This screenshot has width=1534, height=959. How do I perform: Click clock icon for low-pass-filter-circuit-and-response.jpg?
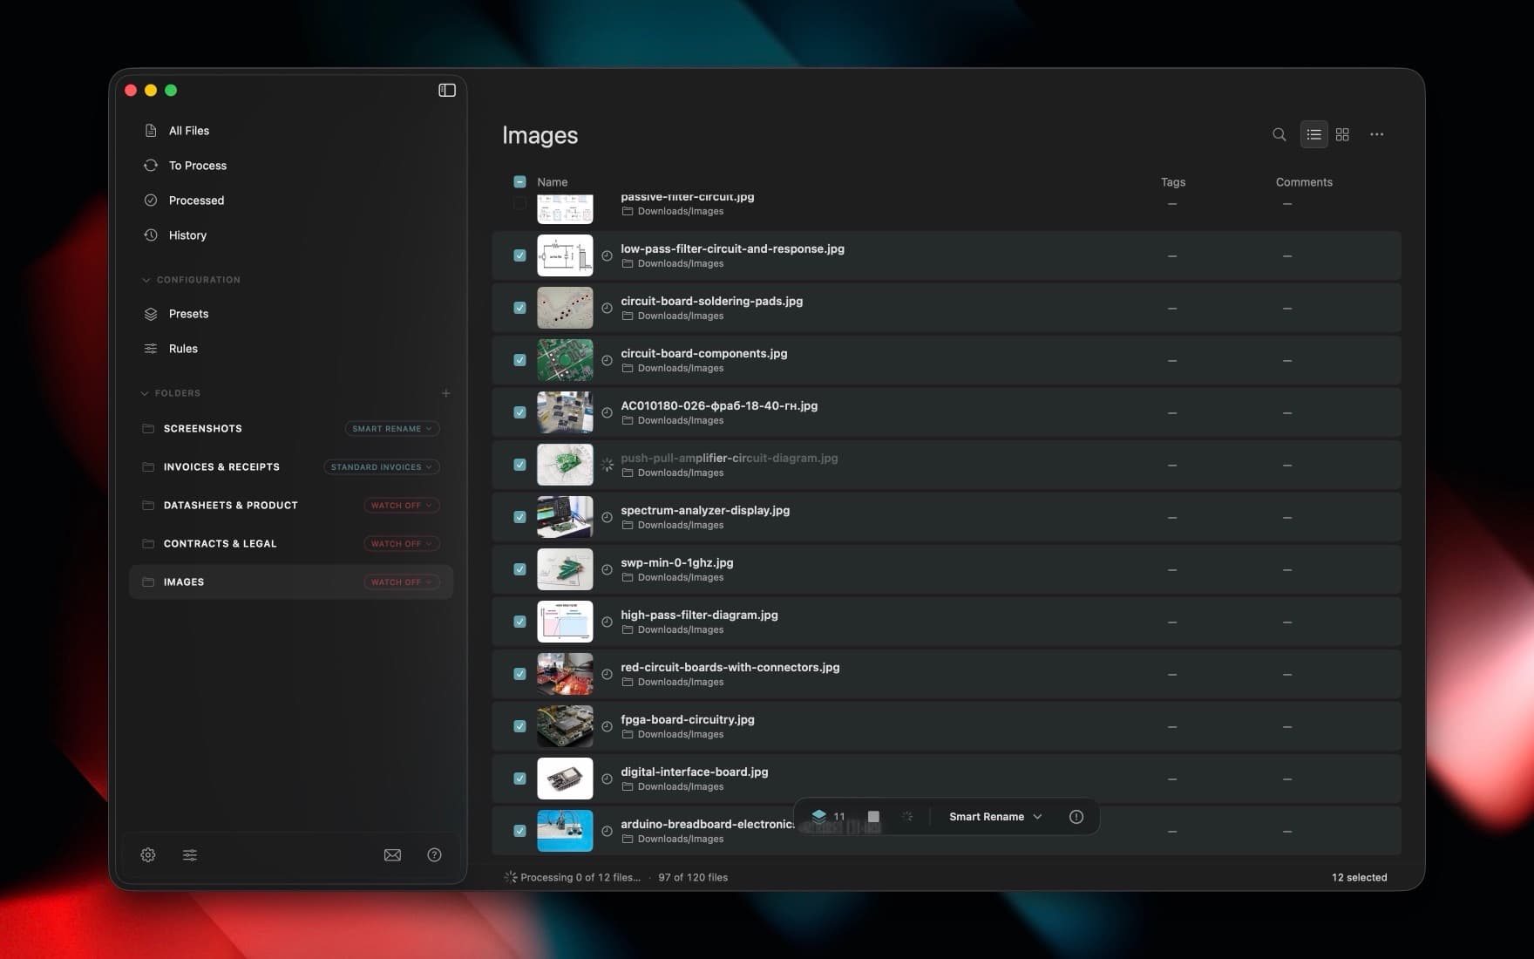tap(607, 255)
